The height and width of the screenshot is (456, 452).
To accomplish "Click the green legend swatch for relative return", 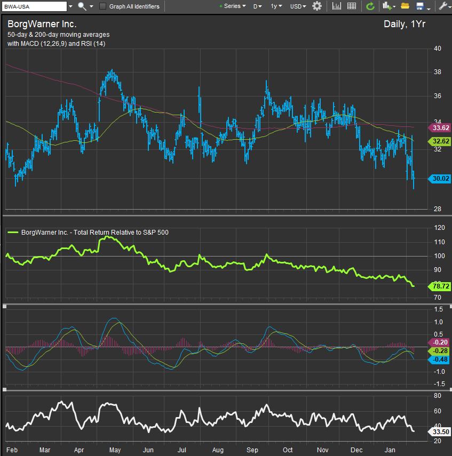I will pyautogui.click(x=13, y=233).
